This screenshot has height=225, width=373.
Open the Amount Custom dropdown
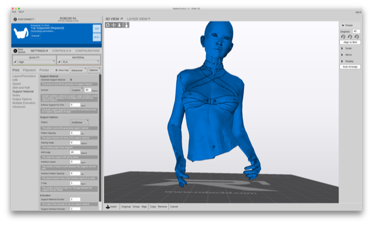76,90
